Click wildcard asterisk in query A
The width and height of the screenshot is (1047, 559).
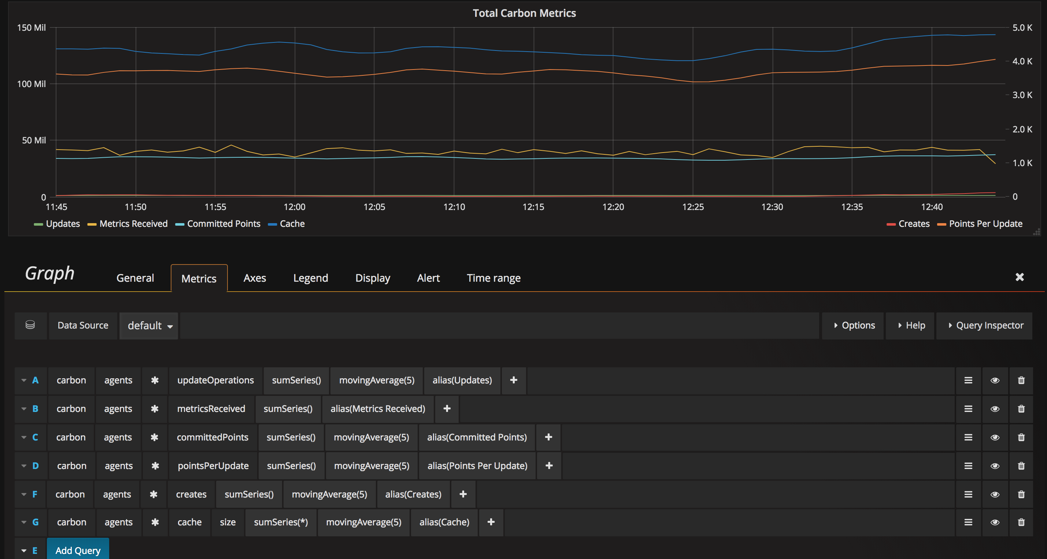click(155, 380)
